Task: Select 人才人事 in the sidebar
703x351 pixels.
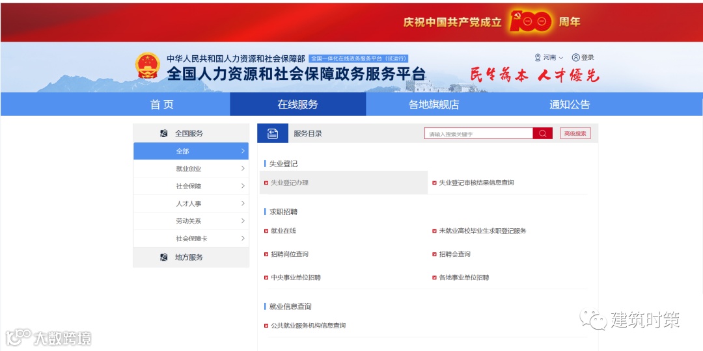Action: [191, 203]
